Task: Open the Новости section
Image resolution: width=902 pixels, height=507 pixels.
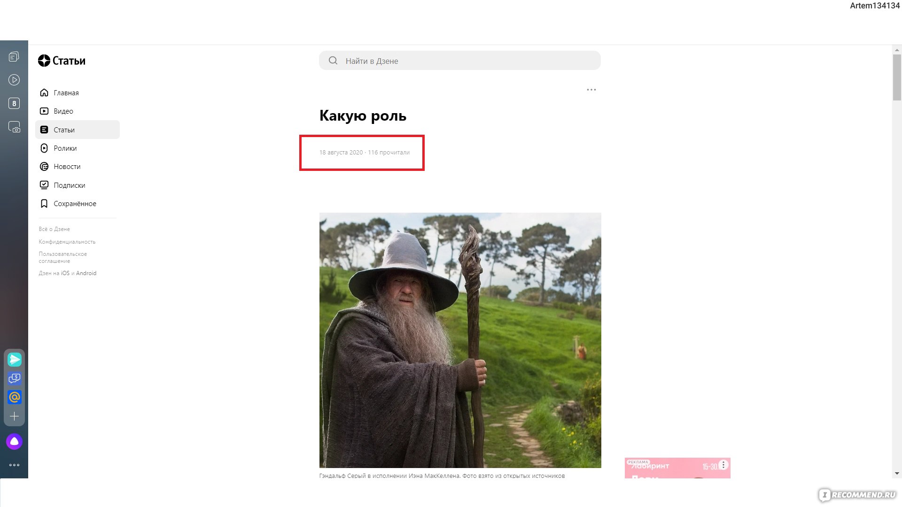Action: 77,167
